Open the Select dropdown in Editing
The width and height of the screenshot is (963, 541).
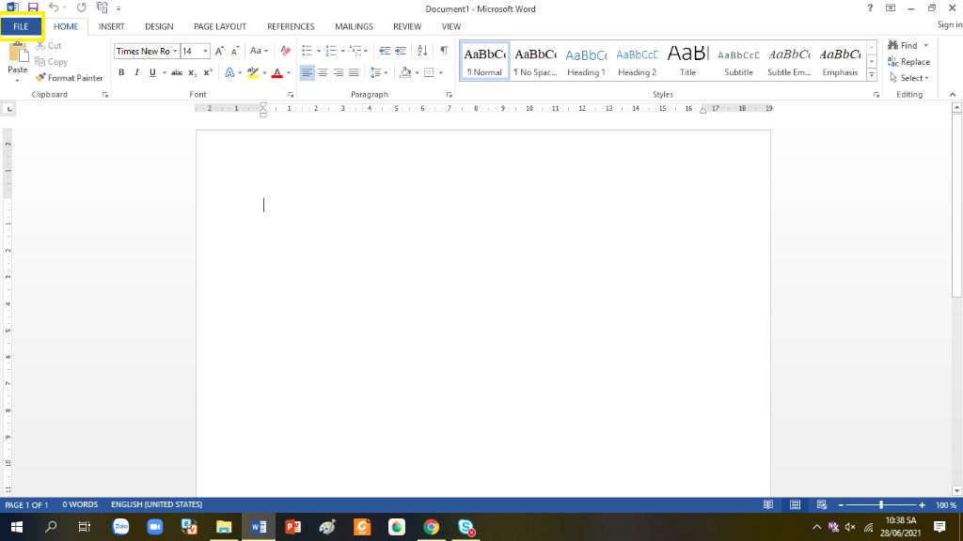(909, 78)
